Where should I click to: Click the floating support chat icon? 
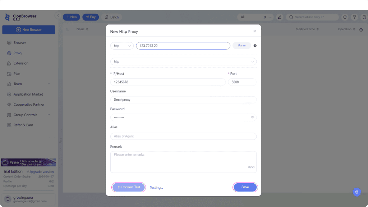click(x=356, y=192)
